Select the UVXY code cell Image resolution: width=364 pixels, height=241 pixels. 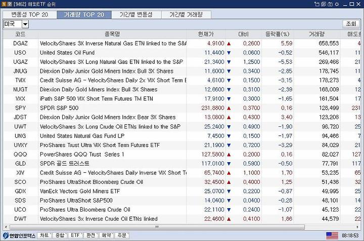click(20, 145)
